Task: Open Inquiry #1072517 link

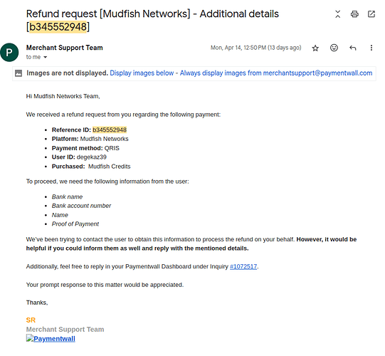Action: point(243,266)
